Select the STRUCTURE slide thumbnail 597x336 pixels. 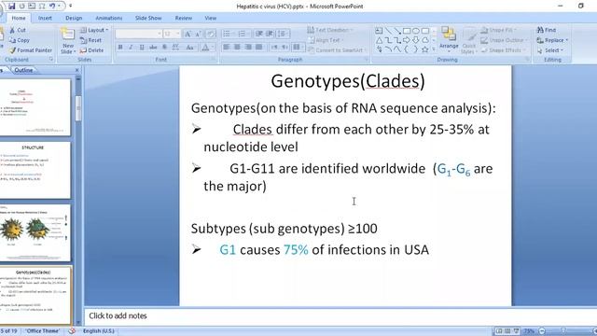(35, 170)
